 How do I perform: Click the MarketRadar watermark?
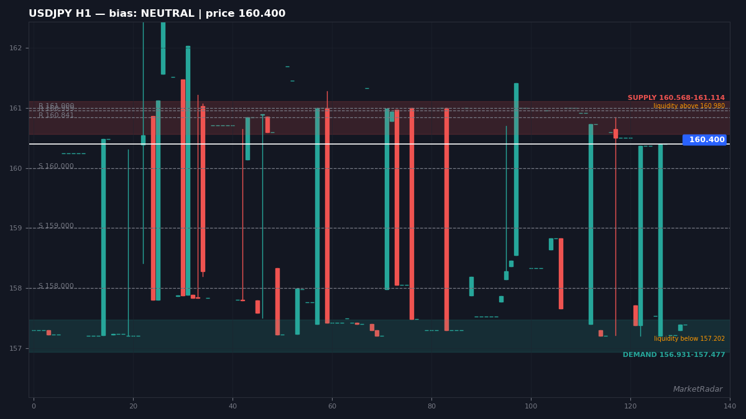click(698, 389)
